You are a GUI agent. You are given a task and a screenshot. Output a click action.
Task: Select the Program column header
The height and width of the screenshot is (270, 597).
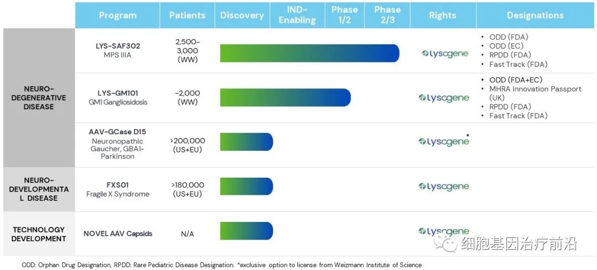tap(118, 15)
